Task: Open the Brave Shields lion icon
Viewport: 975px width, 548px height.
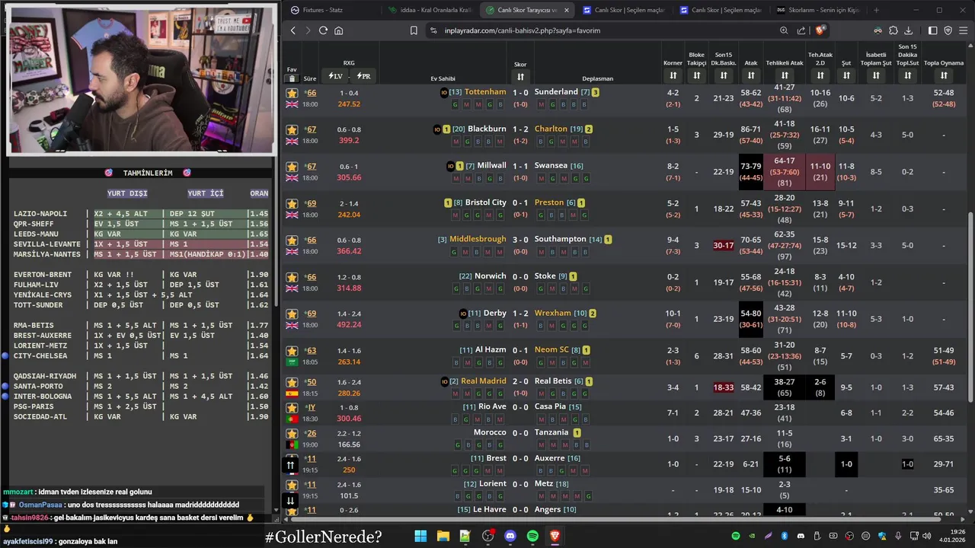Action: (820, 30)
